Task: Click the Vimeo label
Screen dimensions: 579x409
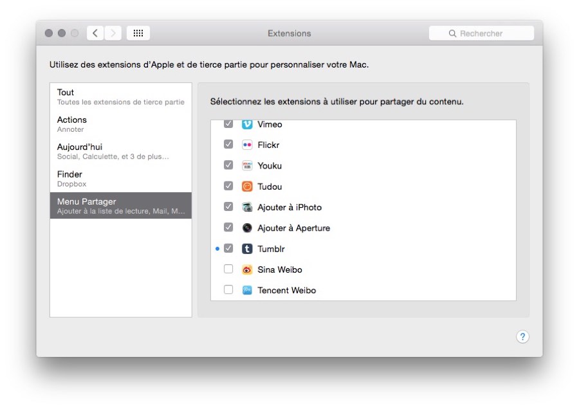Action: pyautogui.click(x=270, y=124)
